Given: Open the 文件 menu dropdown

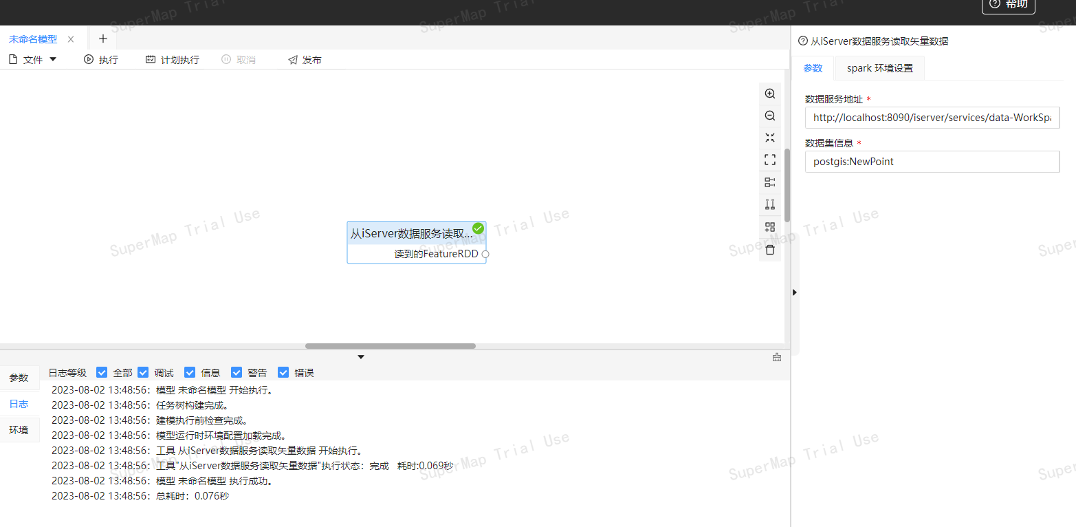Looking at the screenshot, I should (32, 60).
